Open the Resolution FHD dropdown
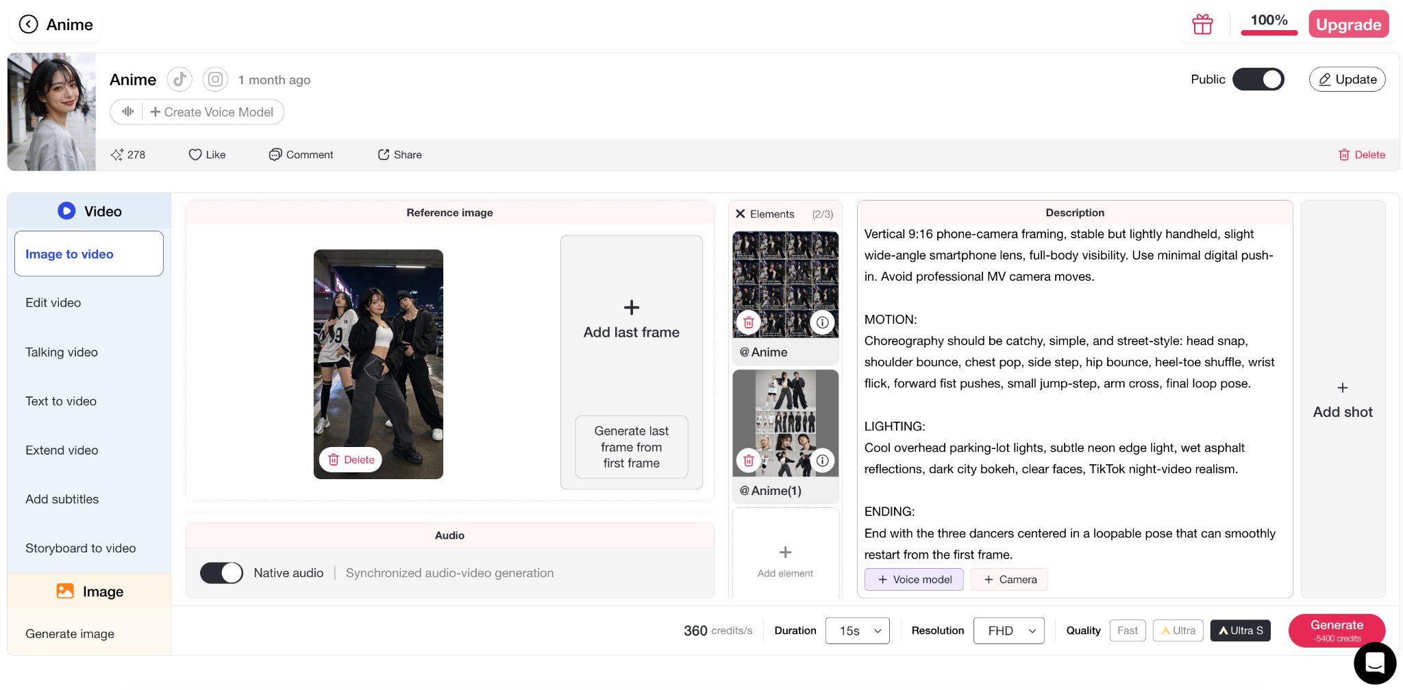The width and height of the screenshot is (1403, 690). click(x=1009, y=630)
